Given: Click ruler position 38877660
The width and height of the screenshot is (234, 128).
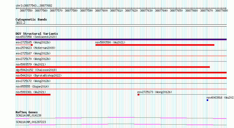Looking at the screenshot, I should click(x=191, y=11).
